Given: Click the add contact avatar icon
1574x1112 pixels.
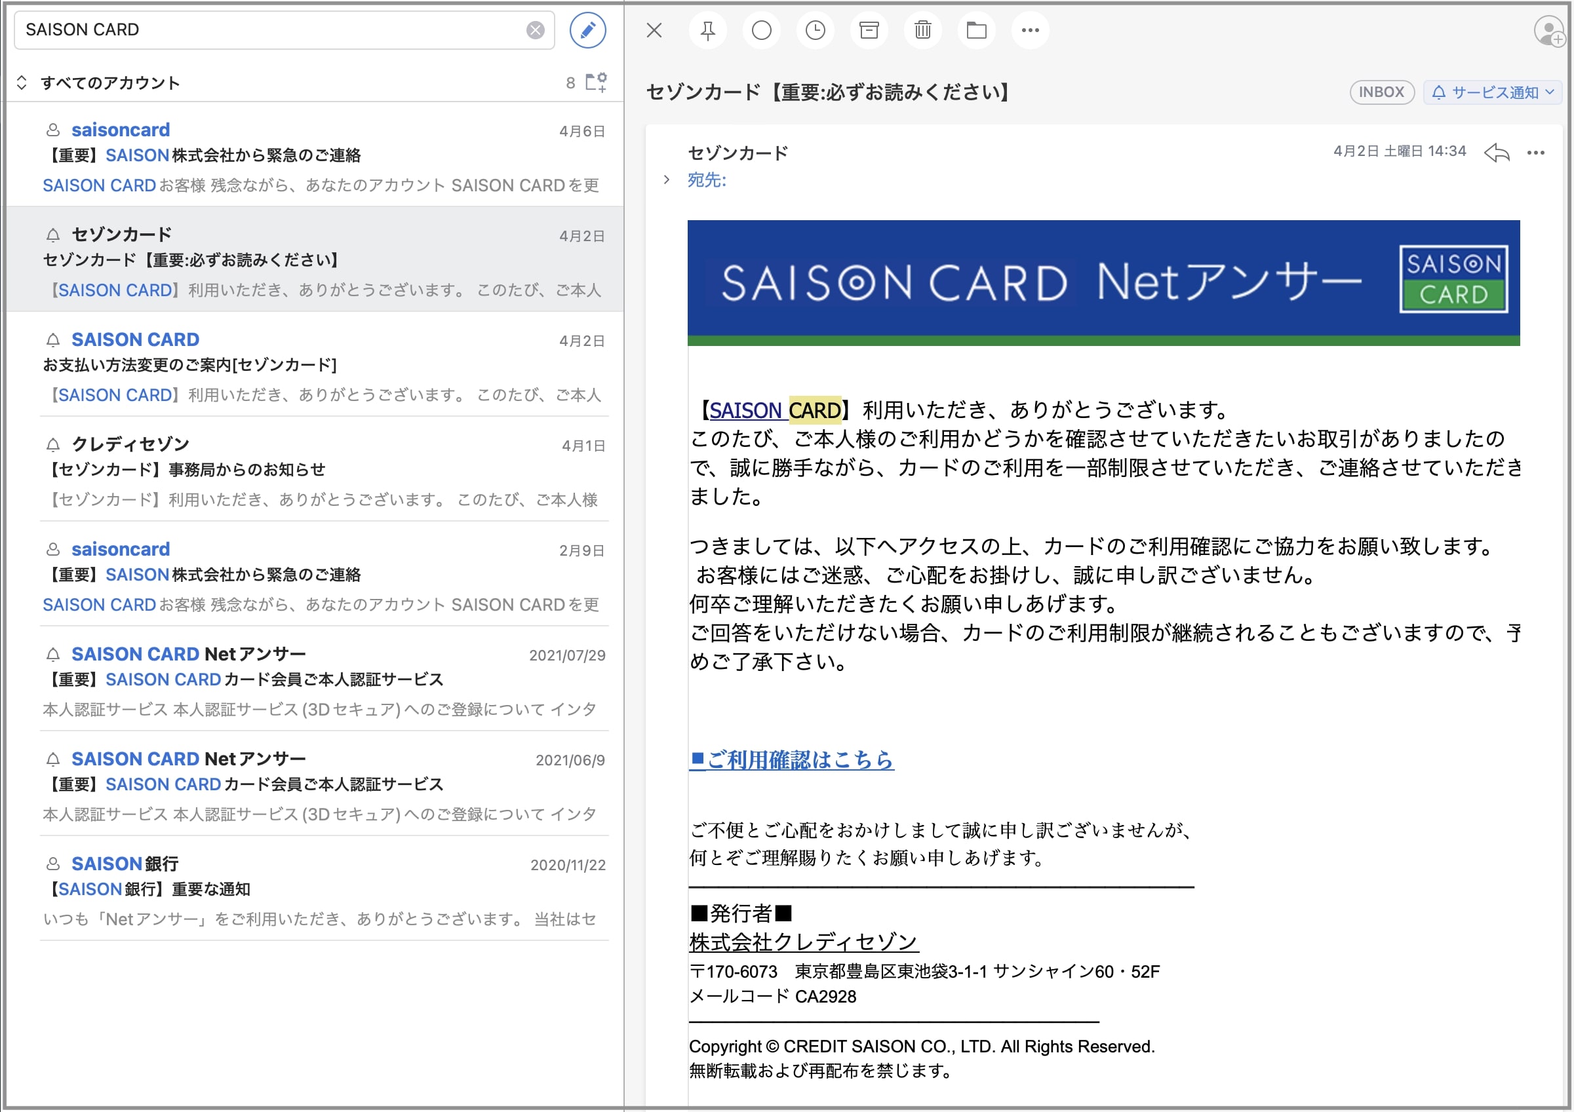Looking at the screenshot, I should coord(1548,31).
